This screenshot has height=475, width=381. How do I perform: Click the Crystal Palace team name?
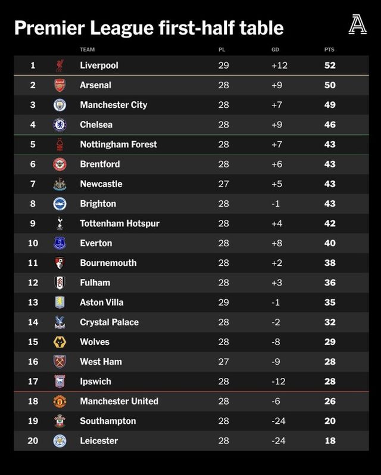click(x=109, y=322)
